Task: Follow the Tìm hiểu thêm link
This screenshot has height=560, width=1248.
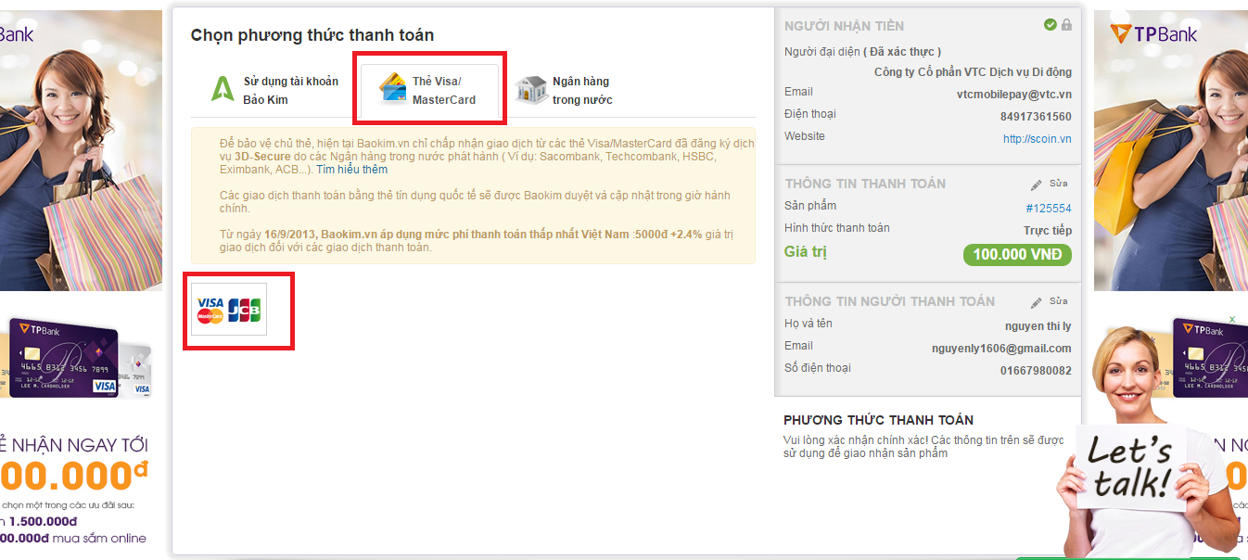Action: 351,170
